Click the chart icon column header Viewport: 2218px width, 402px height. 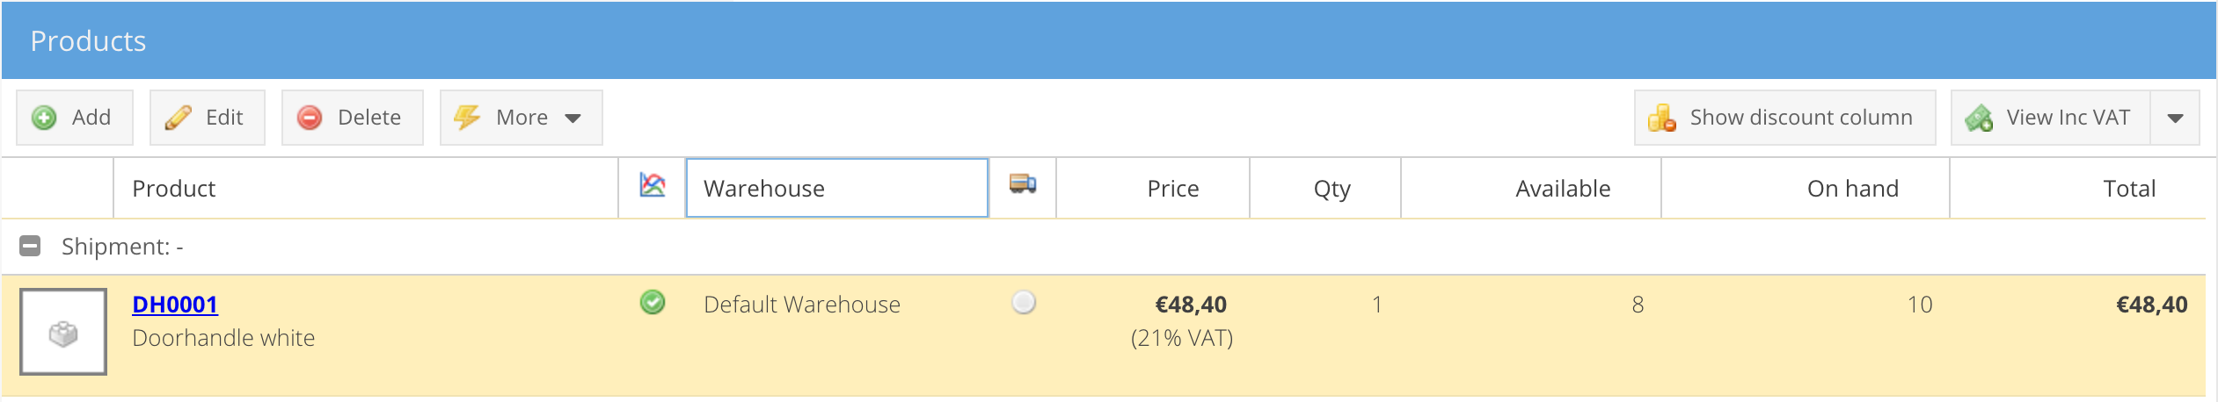coord(653,185)
